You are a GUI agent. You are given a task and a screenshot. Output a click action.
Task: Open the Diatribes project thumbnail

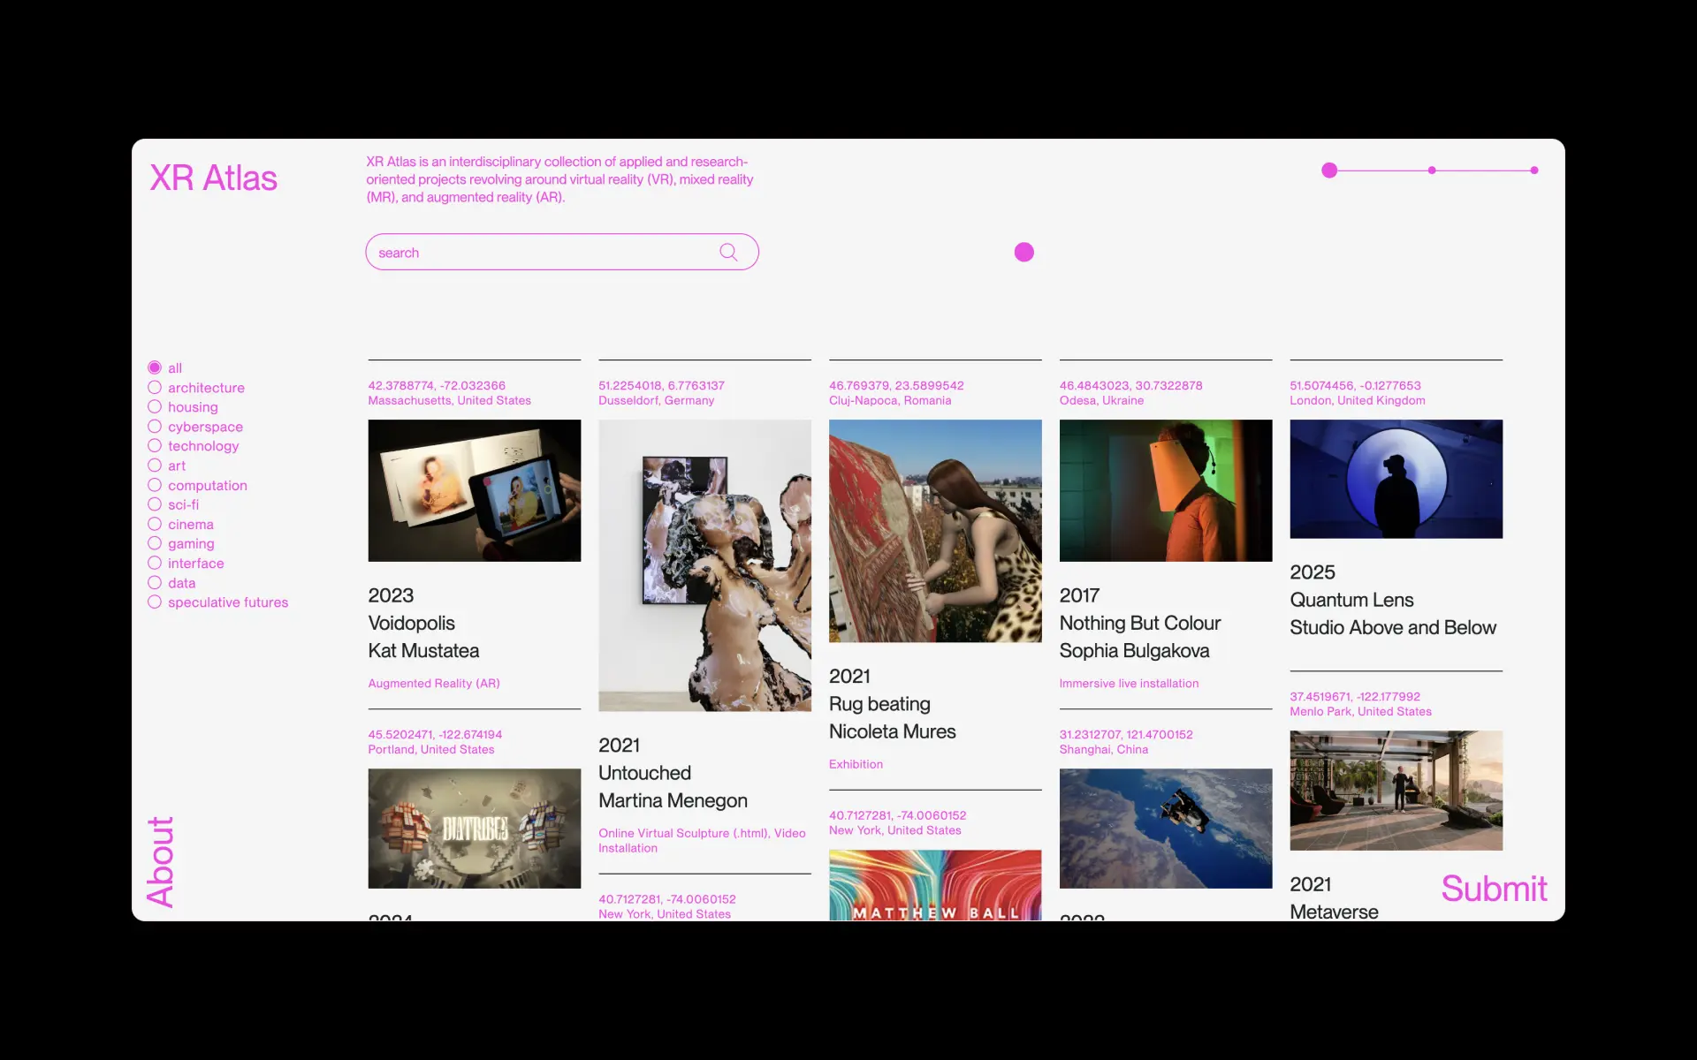(475, 828)
